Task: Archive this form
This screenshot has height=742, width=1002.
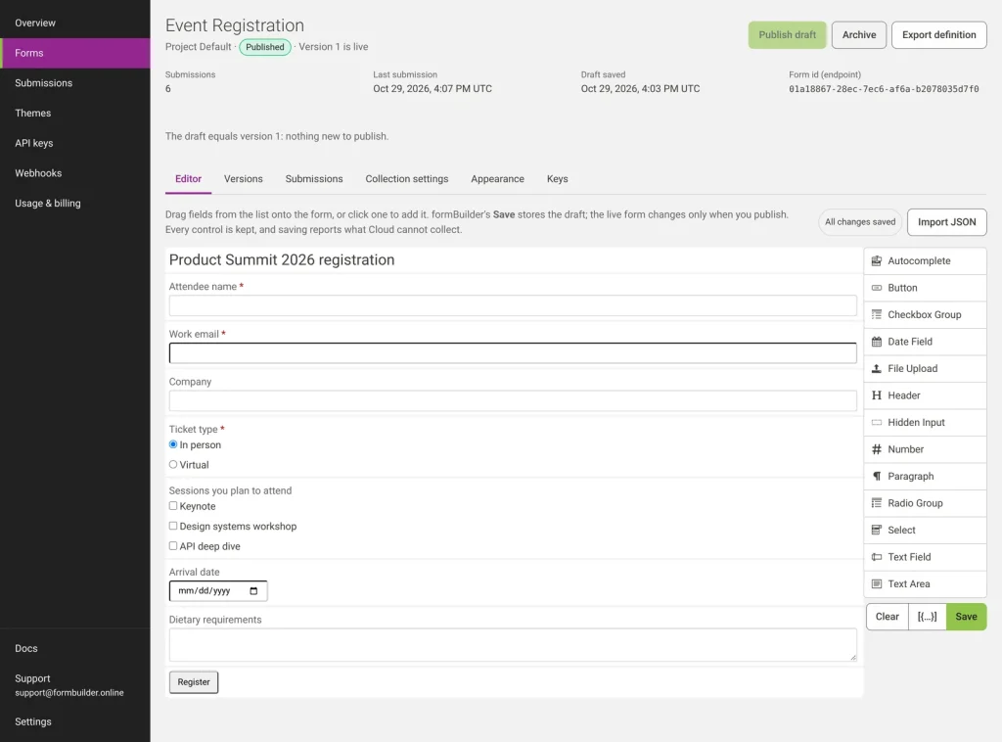Action: 858,35
